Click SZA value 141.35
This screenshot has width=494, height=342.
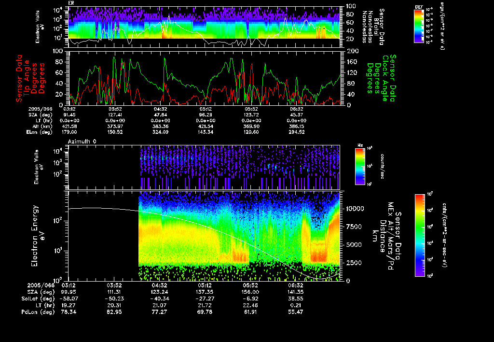point(296,292)
